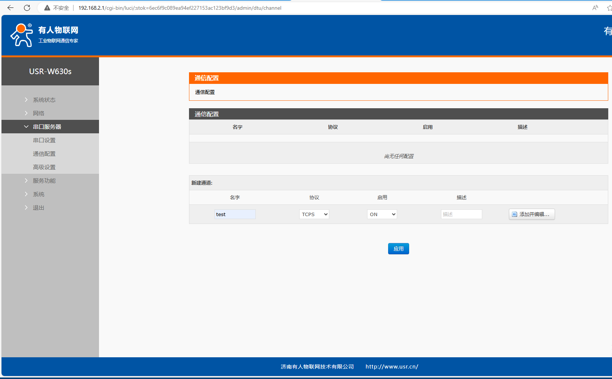Open the 串口设置 submenu page
This screenshot has height=379, width=612.
point(44,140)
